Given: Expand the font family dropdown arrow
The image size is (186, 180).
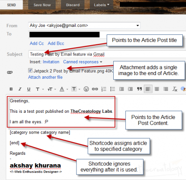Looking at the screenshot, I should tap(43, 89).
